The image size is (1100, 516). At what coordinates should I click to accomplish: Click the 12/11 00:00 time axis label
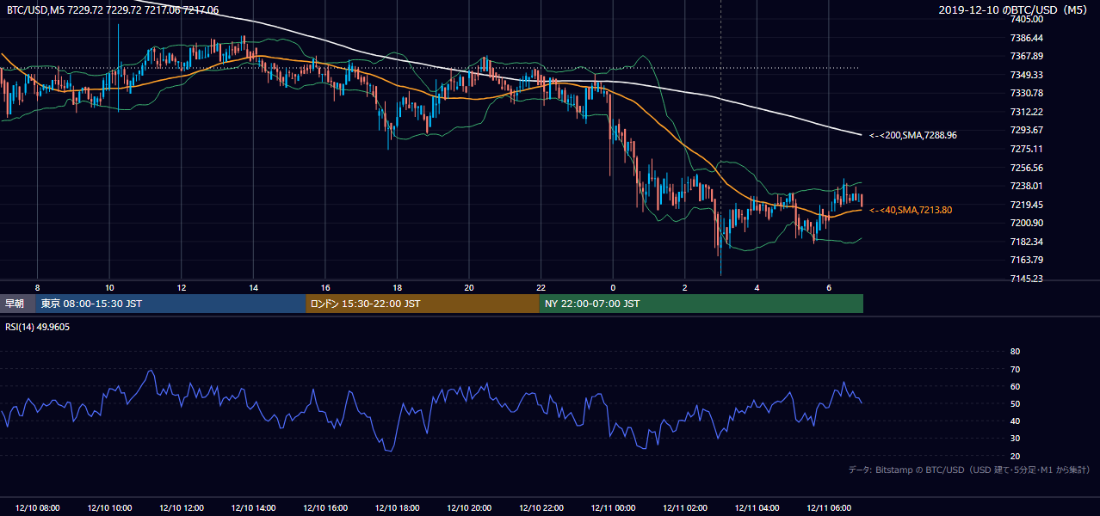coord(613,508)
